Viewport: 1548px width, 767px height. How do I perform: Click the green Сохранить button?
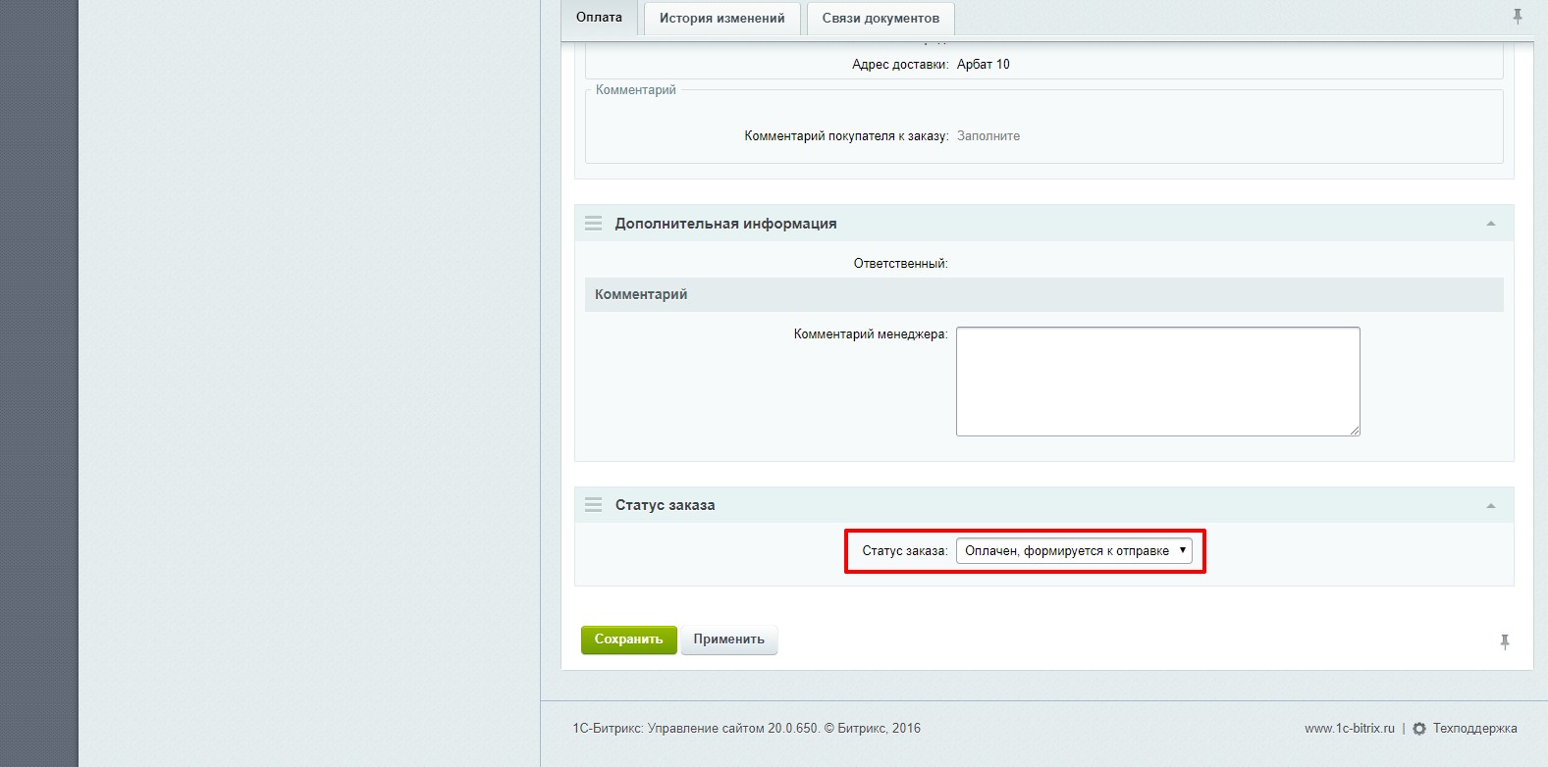(628, 639)
